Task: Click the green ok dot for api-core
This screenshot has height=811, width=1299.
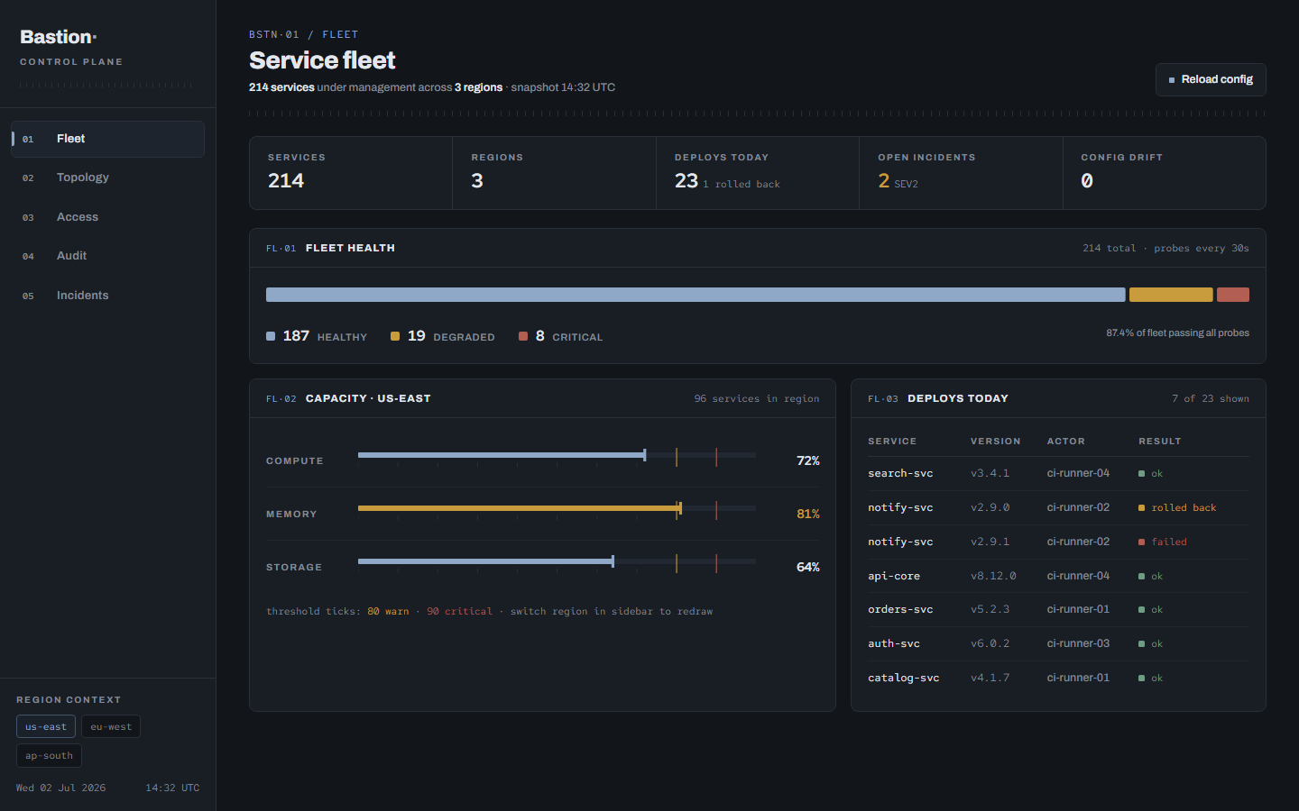Action: point(1142,577)
